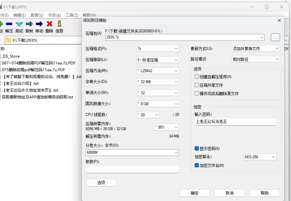Enable 操作完成后删除源文件 checkbox
Image resolution: width=291 pixels, height=201 pixels.
point(197,93)
